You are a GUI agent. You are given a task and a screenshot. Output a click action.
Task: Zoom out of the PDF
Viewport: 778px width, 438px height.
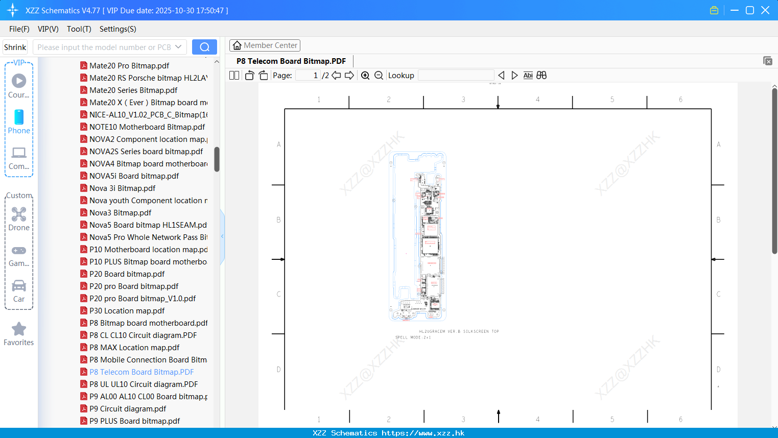(379, 75)
